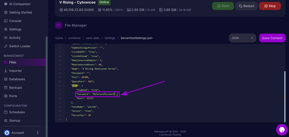Click the "GameSettingsPreset" line
Image resolution: width=289 pixels, height=137 pixels.
point(87,48)
